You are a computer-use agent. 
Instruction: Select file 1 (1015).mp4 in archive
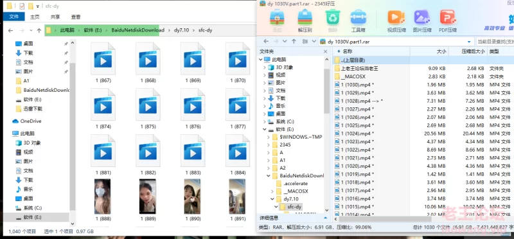423,206
